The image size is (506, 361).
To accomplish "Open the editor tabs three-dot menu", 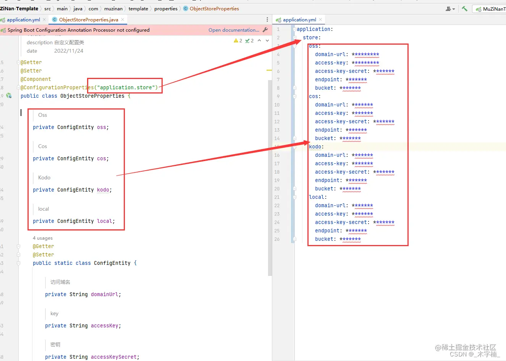I will [267, 19].
